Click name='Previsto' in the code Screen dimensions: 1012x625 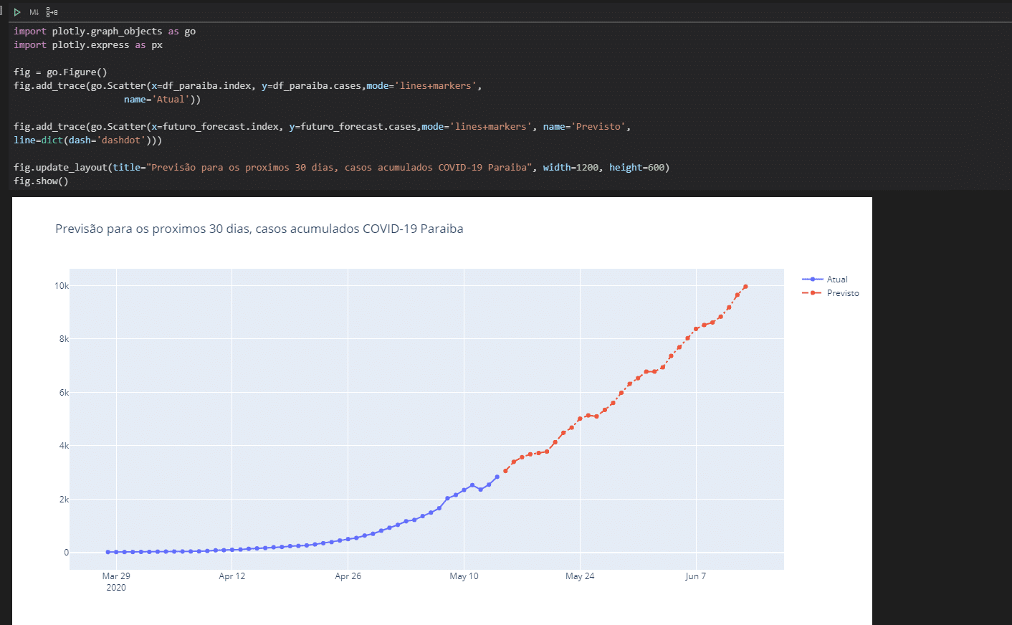pyautogui.click(x=584, y=127)
